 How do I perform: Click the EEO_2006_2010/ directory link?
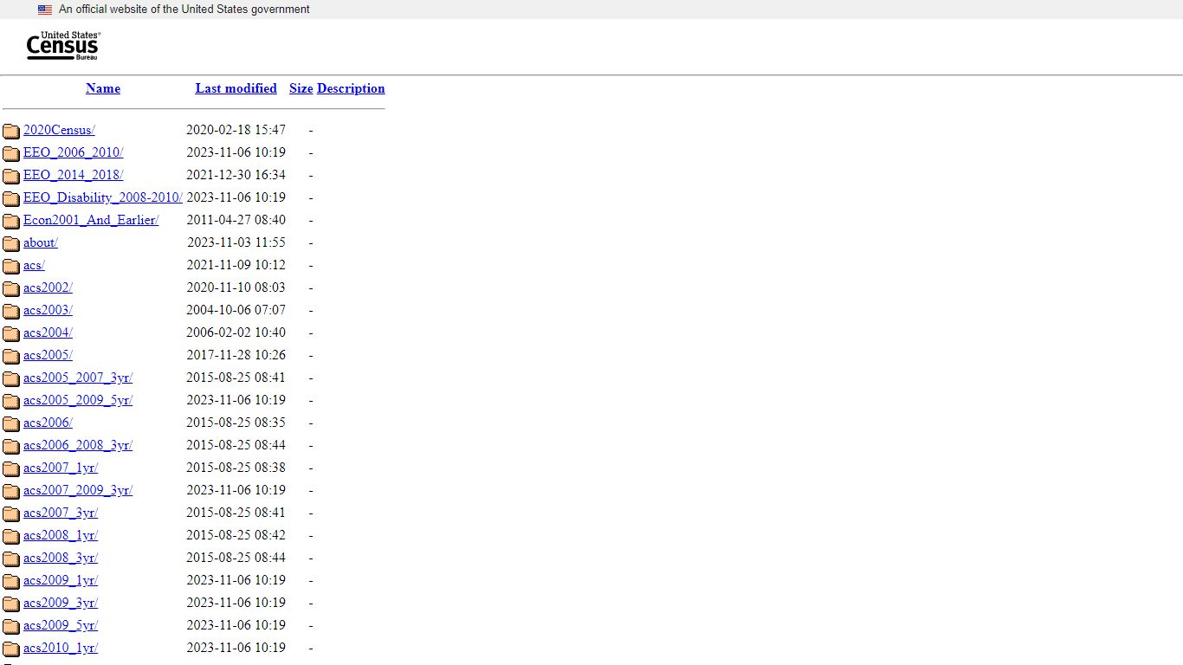click(73, 152)
